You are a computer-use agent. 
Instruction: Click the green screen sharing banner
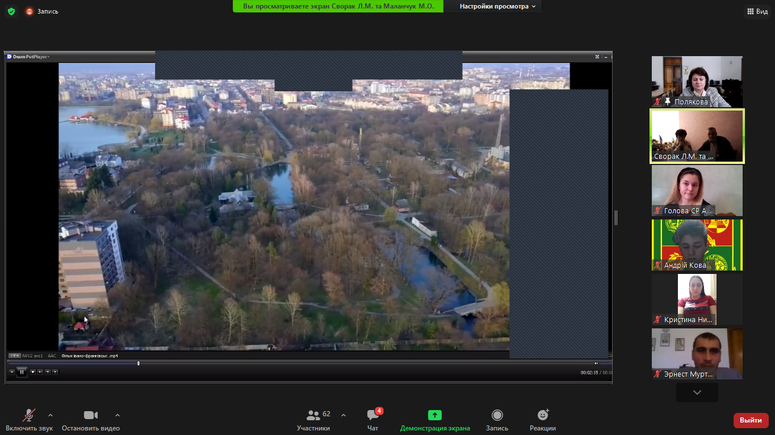(x=338, y=6)
